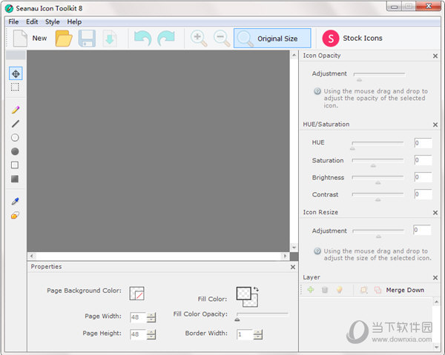Open the back fill color swatch

click(x=254, y=302)
